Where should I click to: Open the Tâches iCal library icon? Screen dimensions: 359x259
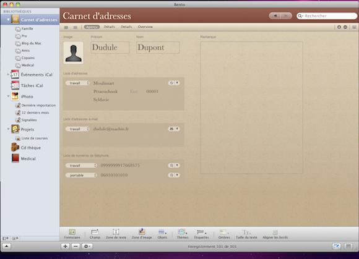[x=15, y=85]
